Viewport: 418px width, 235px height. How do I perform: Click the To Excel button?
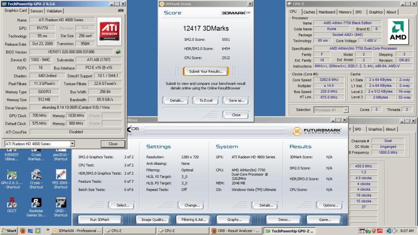206,100
